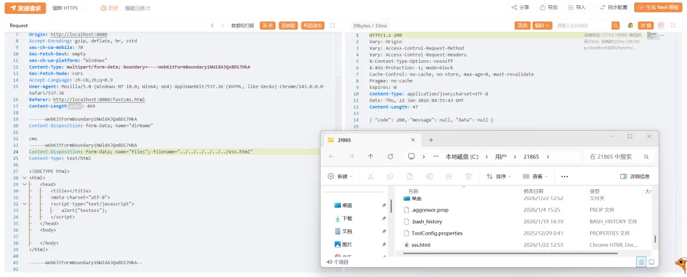Click the response minimap thumbnail
Image resolution: width=687 pixels, height=278 pixels.
point(656,34)
